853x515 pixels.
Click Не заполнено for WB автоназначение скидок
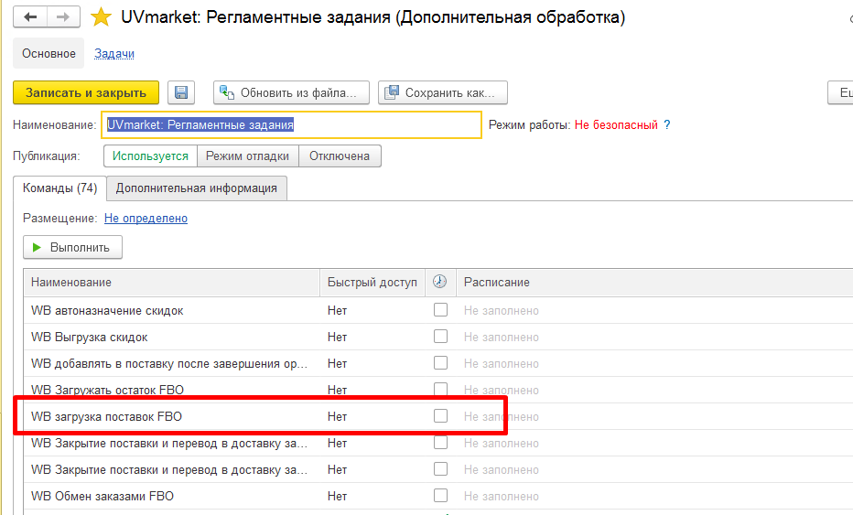[501, 310]
